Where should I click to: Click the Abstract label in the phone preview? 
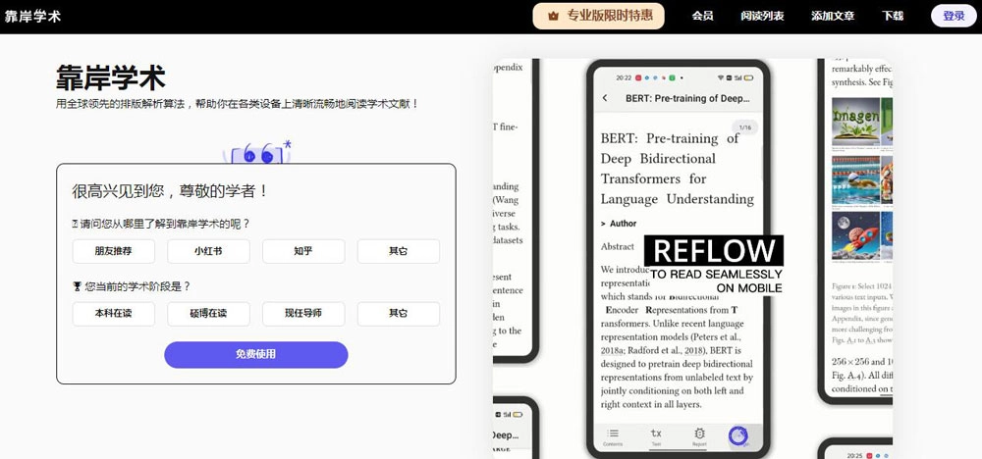[618, 246]
